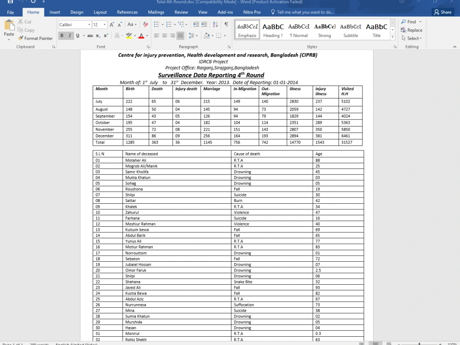The height and width of the screenshot is (345, 460).
Task: Open the File menu
Action: click(10, 12)
